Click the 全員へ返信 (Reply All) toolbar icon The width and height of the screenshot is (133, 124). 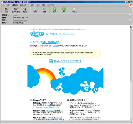pos(16,9)
